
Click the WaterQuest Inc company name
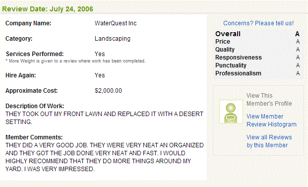[116, 23]
